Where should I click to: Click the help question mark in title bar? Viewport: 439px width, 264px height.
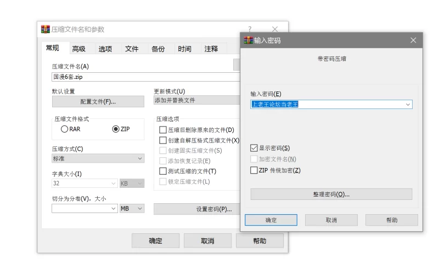click(250, 29)
